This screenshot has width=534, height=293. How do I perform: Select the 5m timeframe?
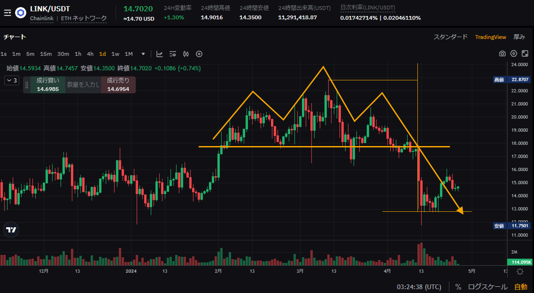point(30,54)
